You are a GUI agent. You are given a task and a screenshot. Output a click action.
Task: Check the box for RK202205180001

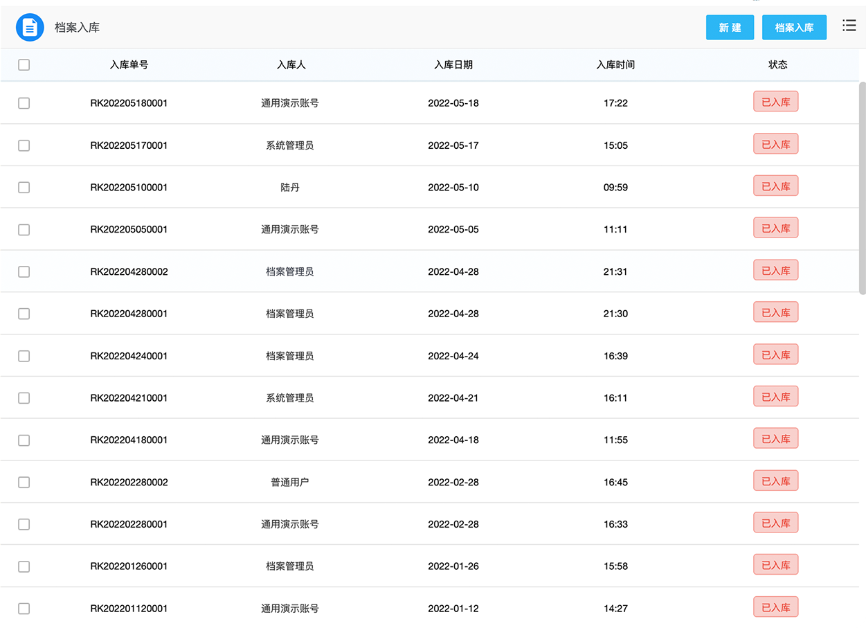tap(24, 103)
